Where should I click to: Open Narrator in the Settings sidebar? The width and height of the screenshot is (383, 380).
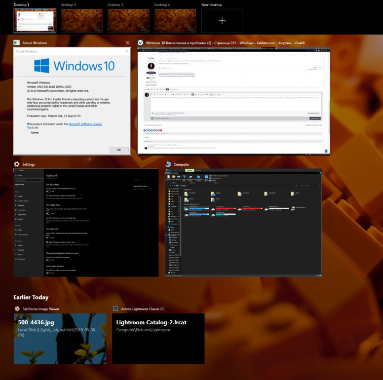tap(20, 219)
